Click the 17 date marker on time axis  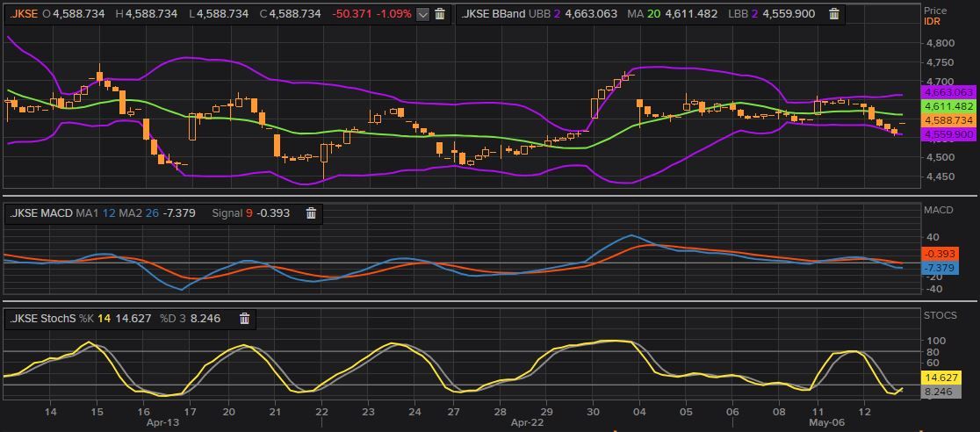pos(190,412)
